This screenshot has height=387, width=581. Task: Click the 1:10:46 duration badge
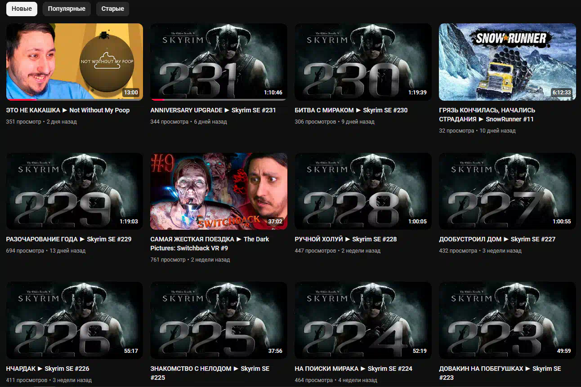coord(273,93)
